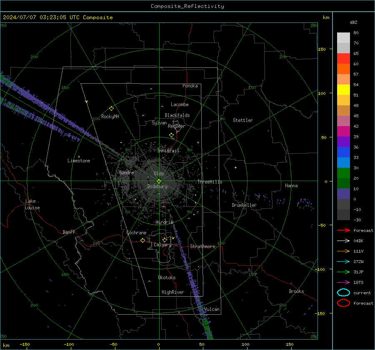This screenshot has height=350, width=375.
Task: Select the red swatch in dBZ legend
Action: click(343, 59)
